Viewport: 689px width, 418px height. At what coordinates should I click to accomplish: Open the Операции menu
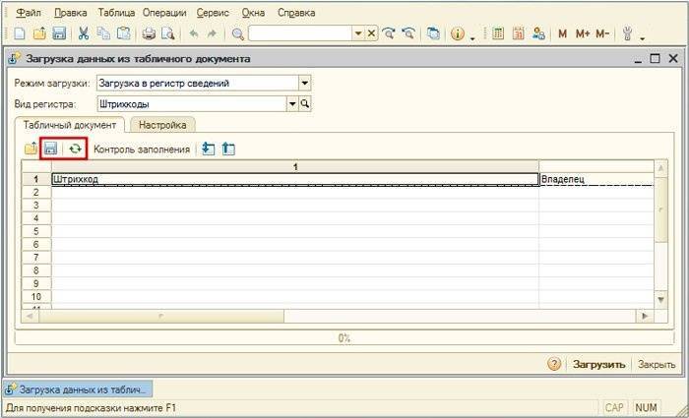(x=164, y=13)
